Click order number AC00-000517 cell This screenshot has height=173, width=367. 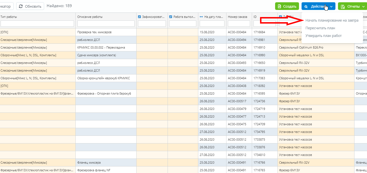click(x=237, y=101)
